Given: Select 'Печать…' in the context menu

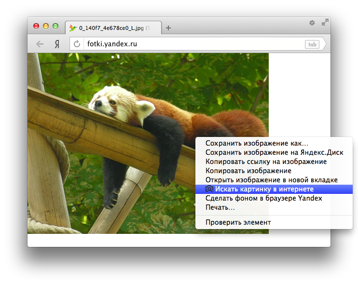Looking at the screenshot, I should [x=220, y=207].
